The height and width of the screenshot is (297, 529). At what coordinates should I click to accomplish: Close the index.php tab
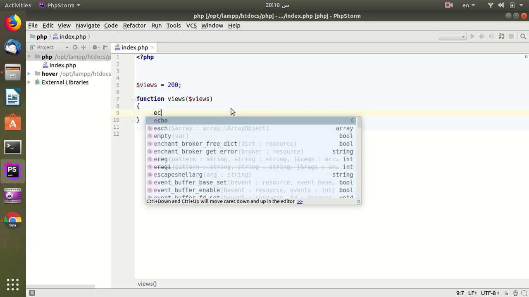(x=153, y=47)
